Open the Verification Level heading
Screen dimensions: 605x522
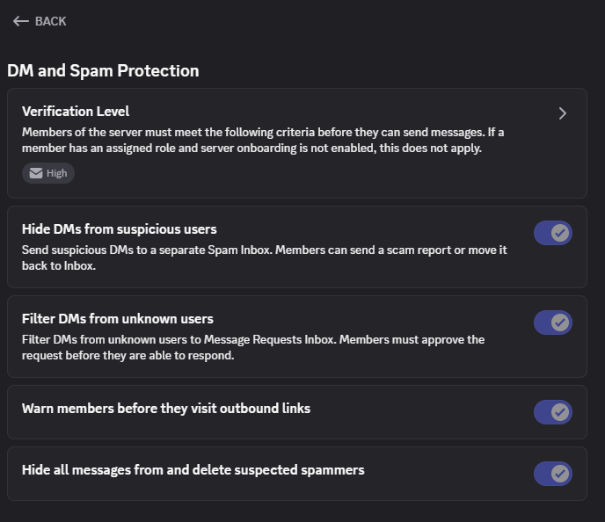(76, 112)
